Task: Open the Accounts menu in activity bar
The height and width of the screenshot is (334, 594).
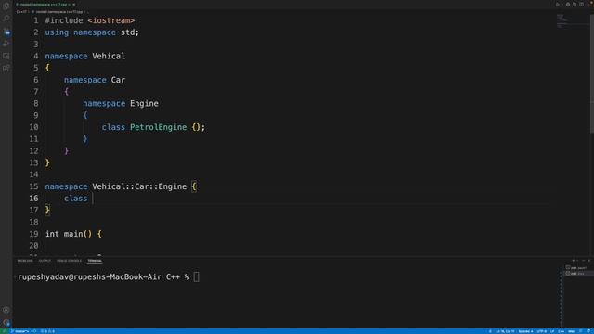Action: (6, 310)
